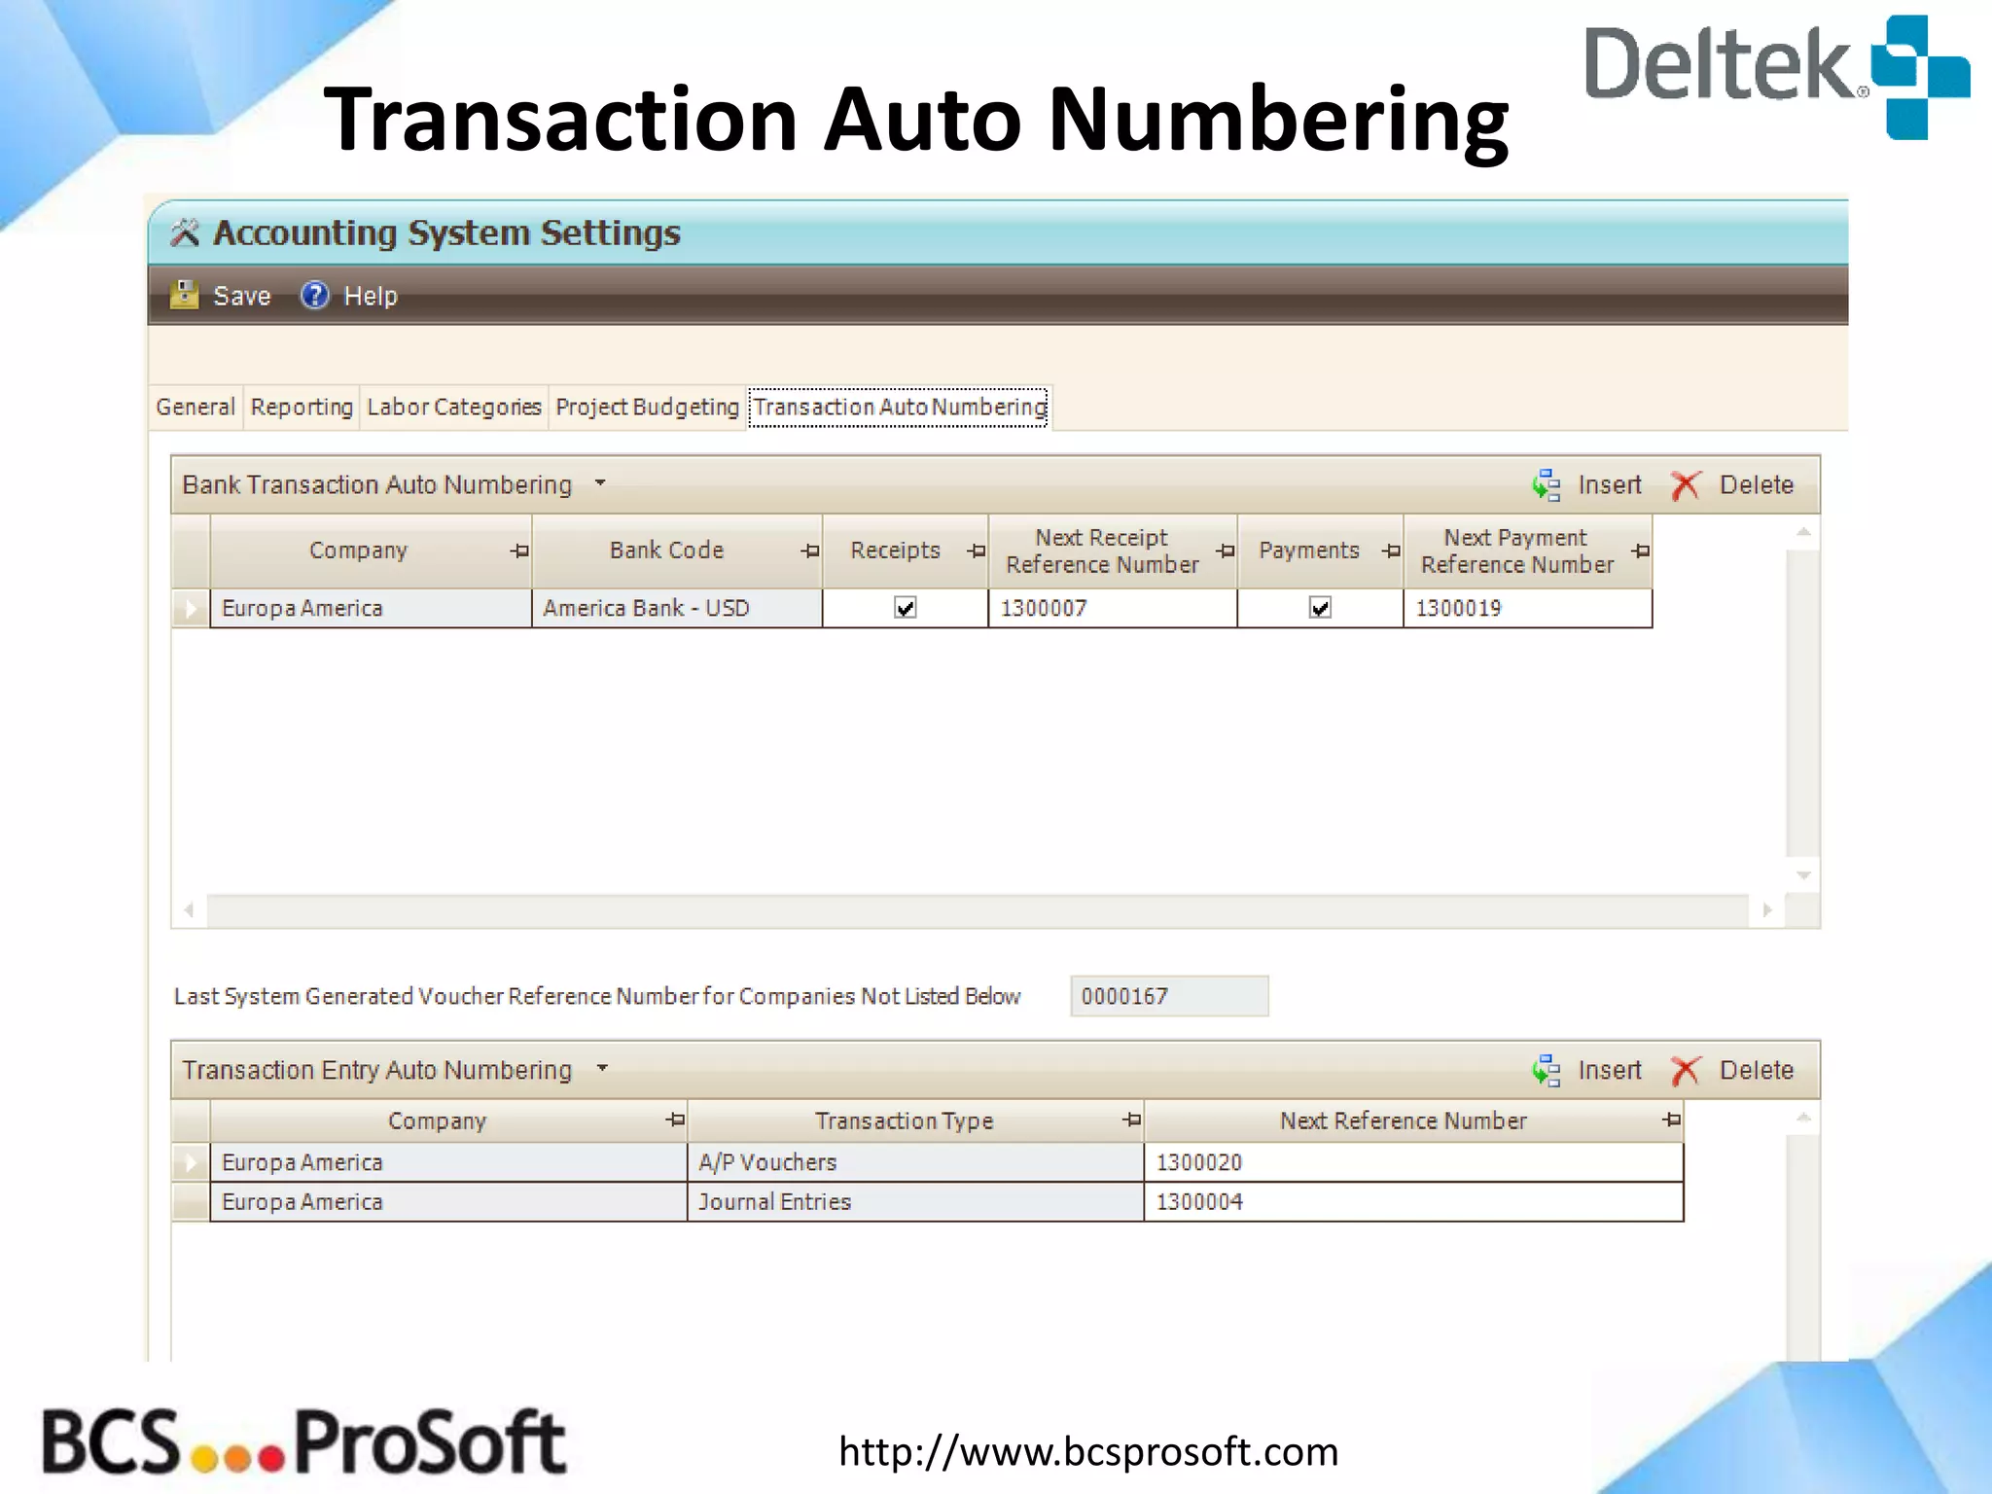Click the Accounting System Settings tools icon

185,233
